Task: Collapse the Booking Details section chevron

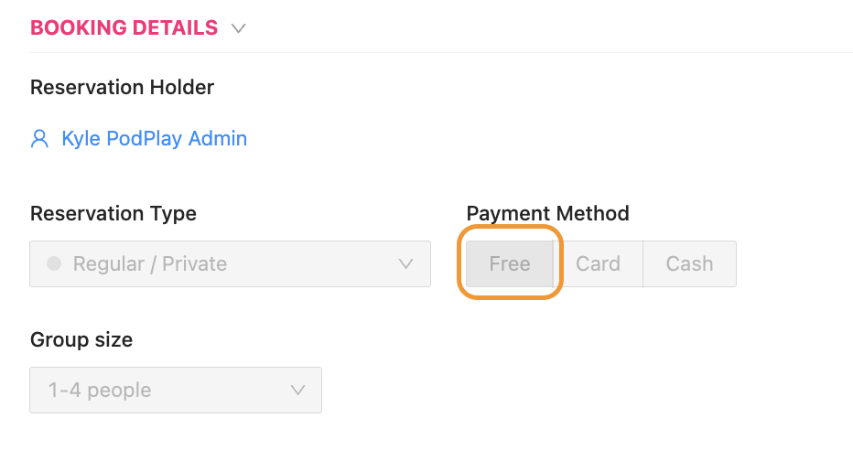Action: (x=239, y=28)
